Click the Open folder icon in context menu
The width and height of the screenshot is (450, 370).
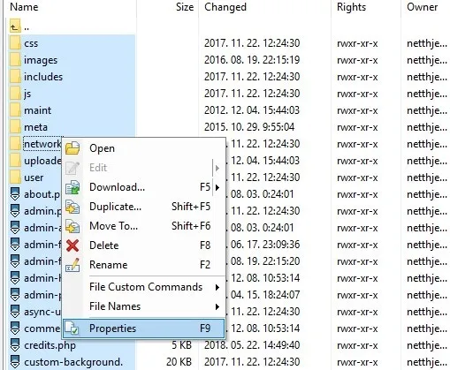72,148
